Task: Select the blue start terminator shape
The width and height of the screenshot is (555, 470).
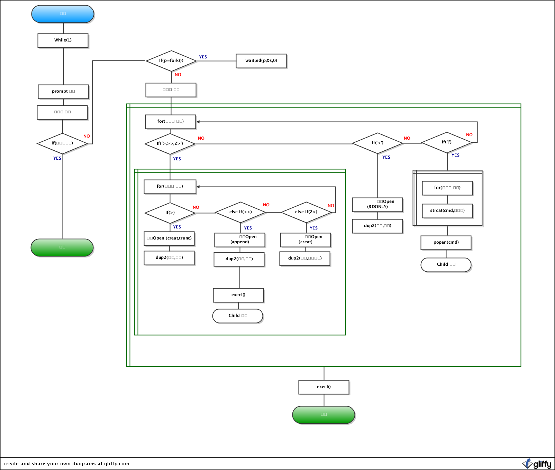Action: [63, 14]
